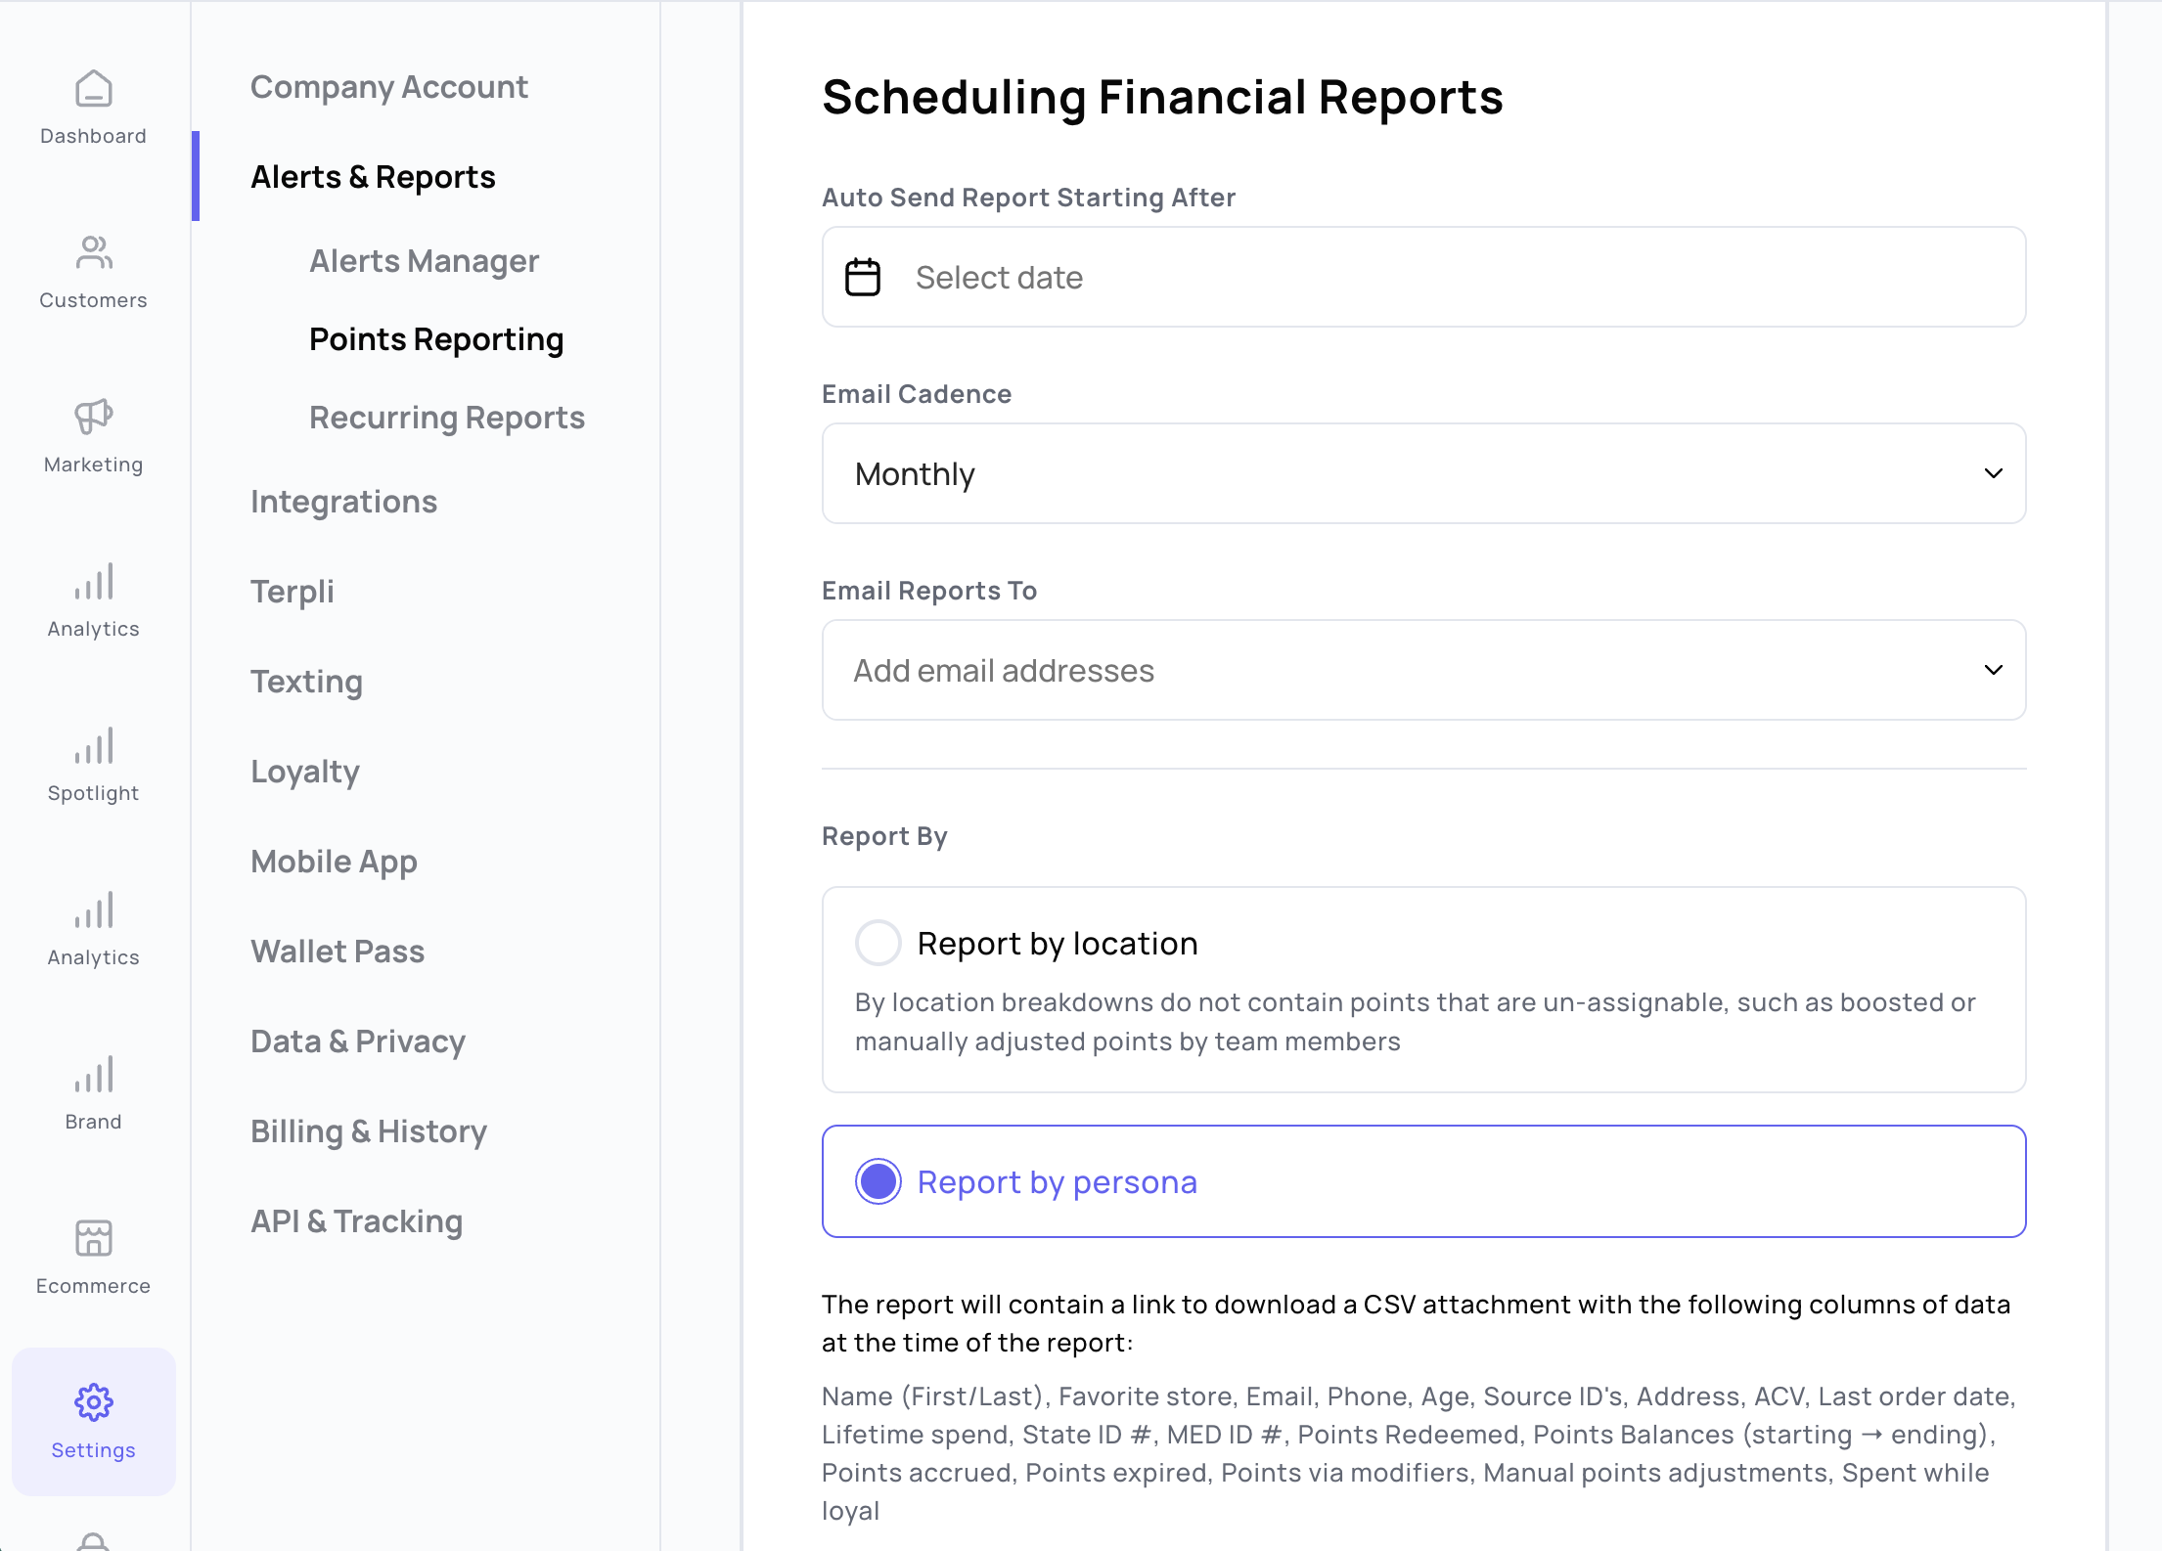Select the Report by location radio button
This screenshot has width=2162, height=1551.
point(878,943)
